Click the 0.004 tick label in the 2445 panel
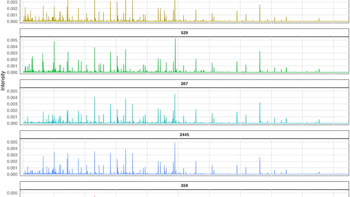Image resolution: width=350 pixels, height=197 pixels. [12, 149]
